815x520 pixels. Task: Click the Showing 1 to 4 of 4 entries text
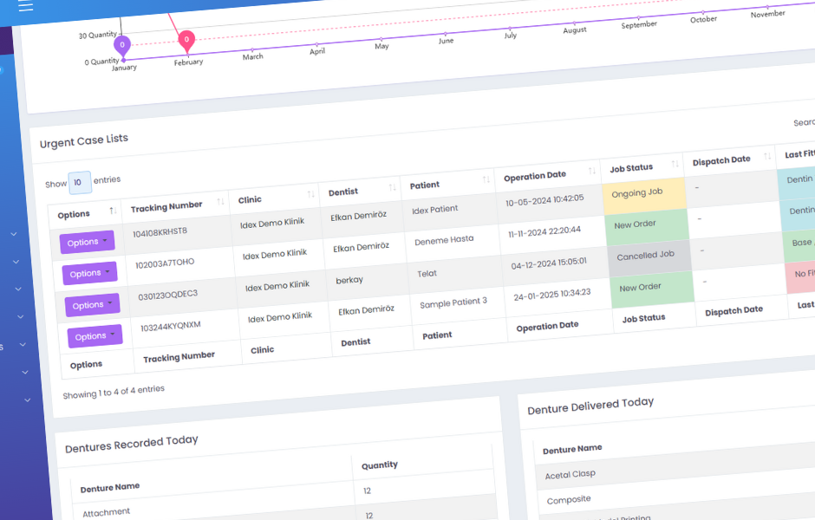click(114, 392)
